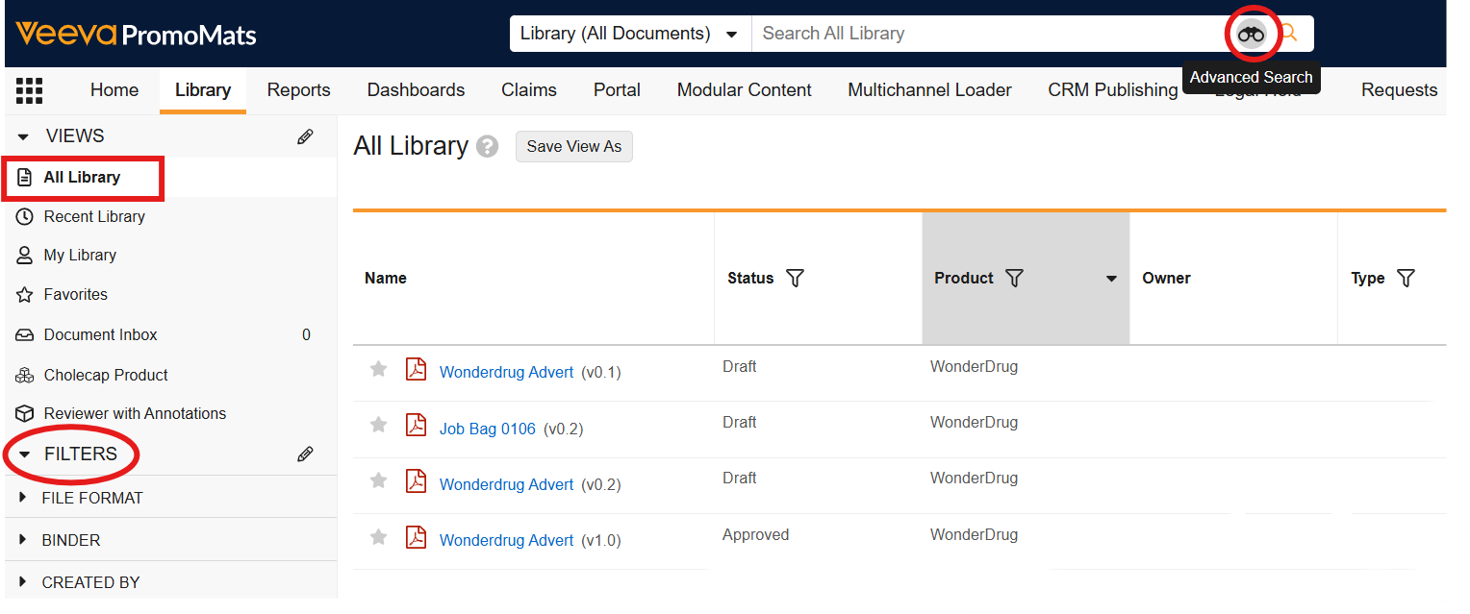The image size is (1470, 614).
Task: Open the Reports tab
Action: tap(298, 90)
